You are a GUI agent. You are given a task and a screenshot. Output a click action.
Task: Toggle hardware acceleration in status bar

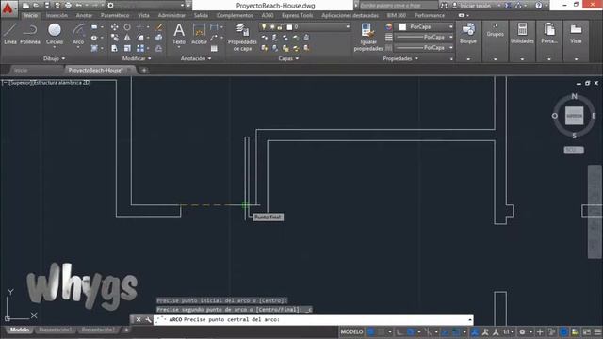coord(563,331)
